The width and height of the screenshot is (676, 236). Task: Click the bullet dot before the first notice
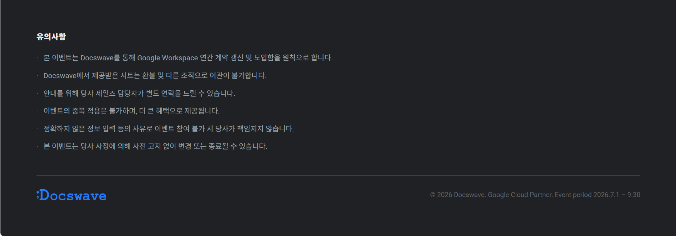click(37, 58)
